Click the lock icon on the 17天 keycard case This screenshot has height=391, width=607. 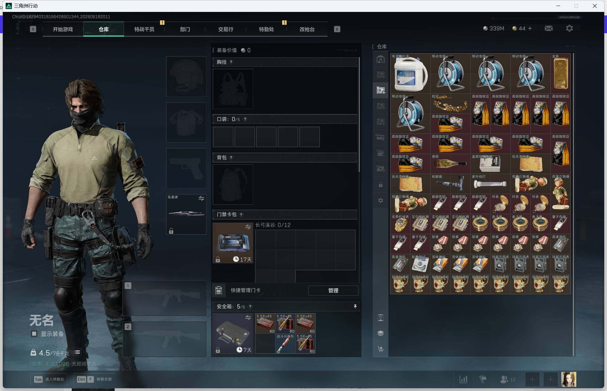pyautogui.click(x=218, y=259)
